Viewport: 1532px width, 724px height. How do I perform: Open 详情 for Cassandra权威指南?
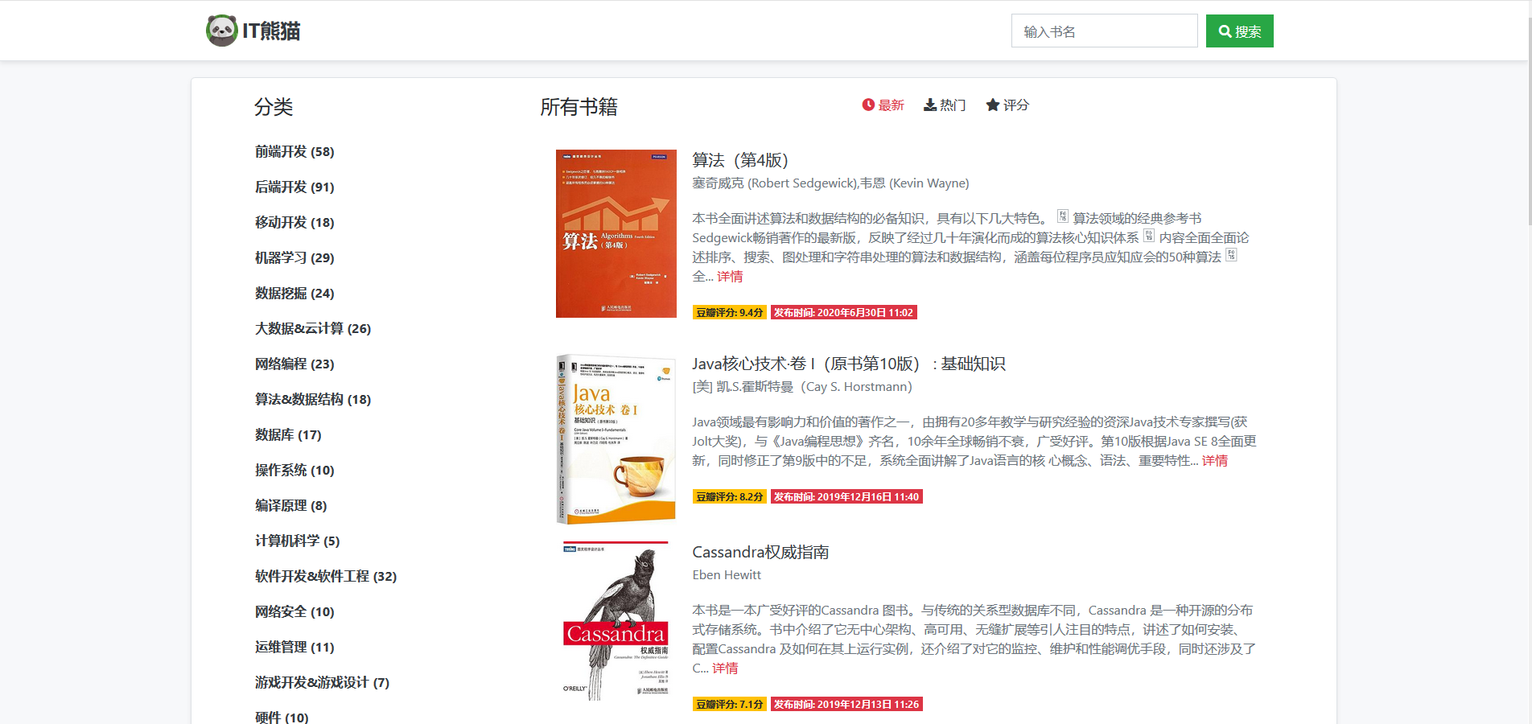pos(725,668)
